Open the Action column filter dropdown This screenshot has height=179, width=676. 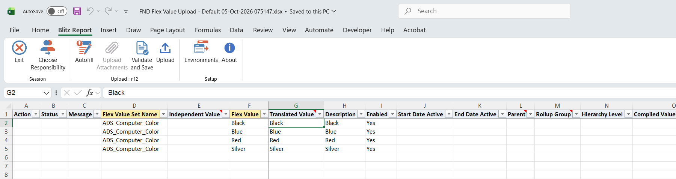[36, 114]
